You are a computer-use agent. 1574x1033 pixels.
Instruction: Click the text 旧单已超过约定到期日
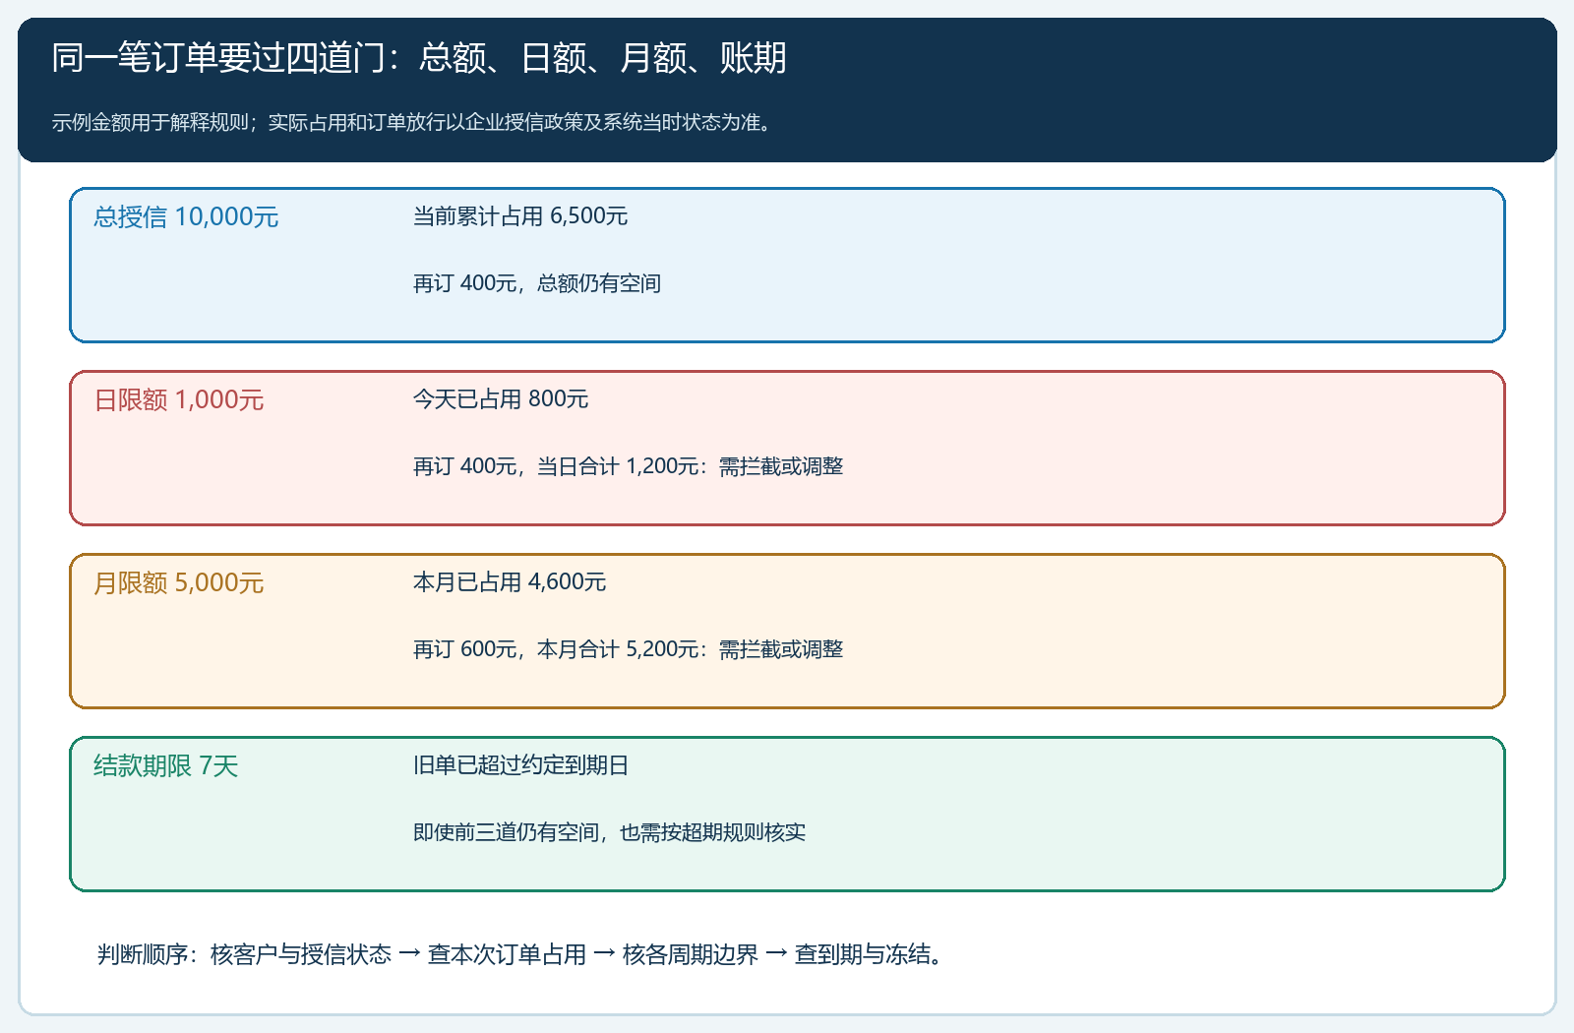(521, 765)
